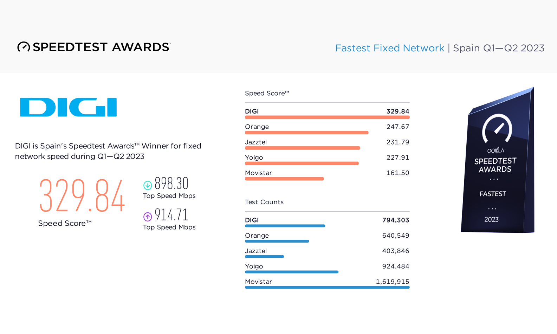Click the SPEEDTEST AWARDS title text
557x334 pixels.
click(102, 47)
